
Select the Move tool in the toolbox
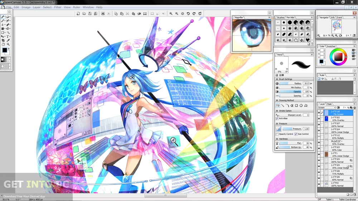click(x=3, y=36)
